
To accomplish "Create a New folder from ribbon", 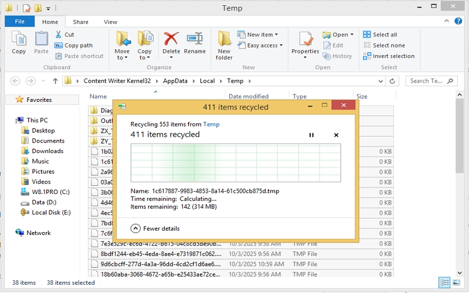I will point(224,39).
